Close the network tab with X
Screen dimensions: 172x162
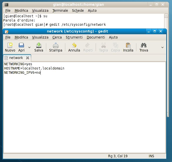(x=28, y=58)
